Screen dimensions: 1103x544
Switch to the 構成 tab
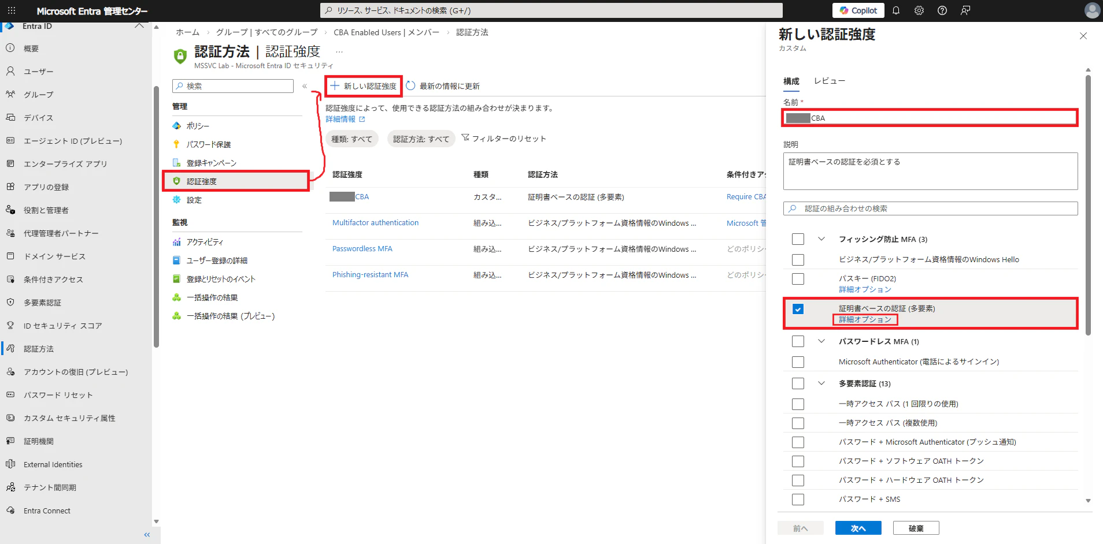[x=791, y=81]
